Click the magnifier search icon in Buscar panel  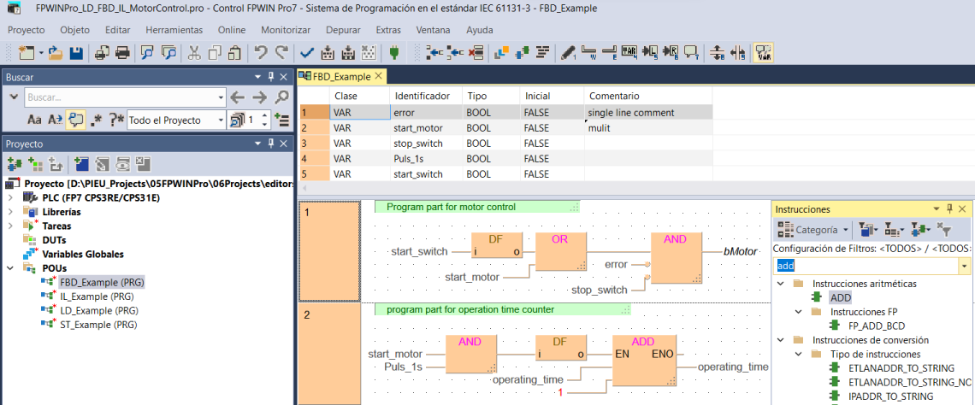coord(281,97)
